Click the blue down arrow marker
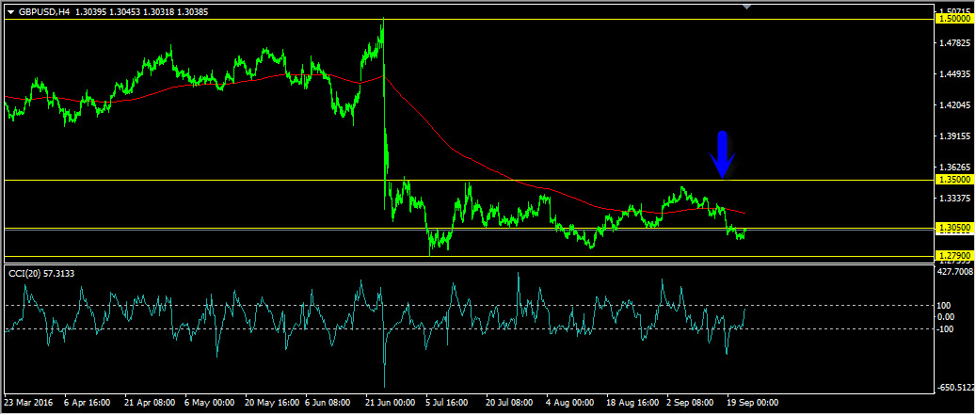 tap(722, 155)
